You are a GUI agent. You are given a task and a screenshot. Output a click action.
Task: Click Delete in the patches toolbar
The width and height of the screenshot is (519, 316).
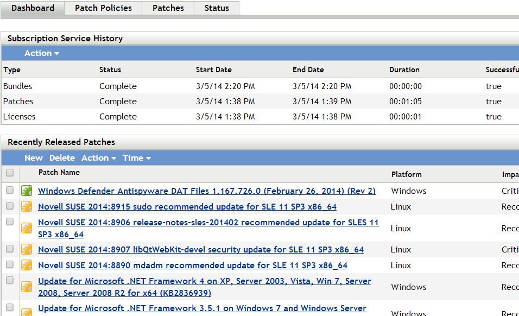(x=62, y=158)
